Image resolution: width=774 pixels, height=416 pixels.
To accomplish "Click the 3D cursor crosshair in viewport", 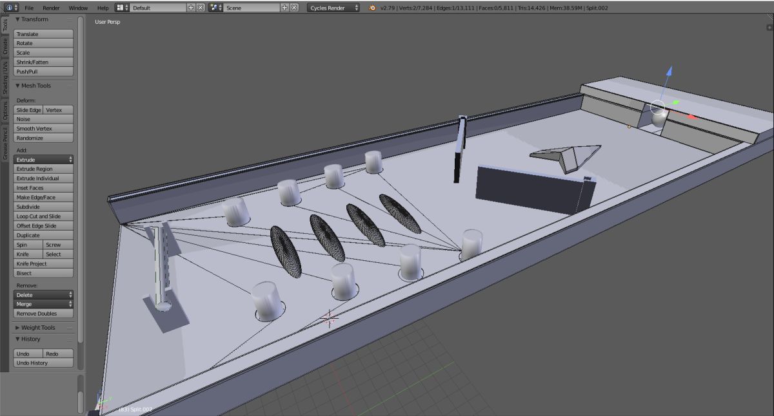I will (x=330, y=318).
